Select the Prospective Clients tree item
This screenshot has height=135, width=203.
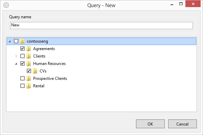[x=50, y=78]
